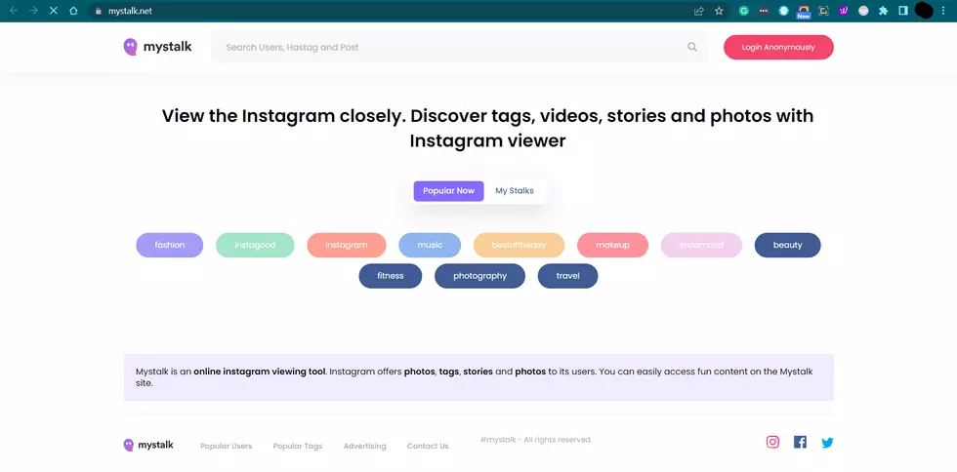Screen dimensions: 957x472
Task: Open the rainbow extension marked New
Action: pyautogui.click(x=804, y=12)
